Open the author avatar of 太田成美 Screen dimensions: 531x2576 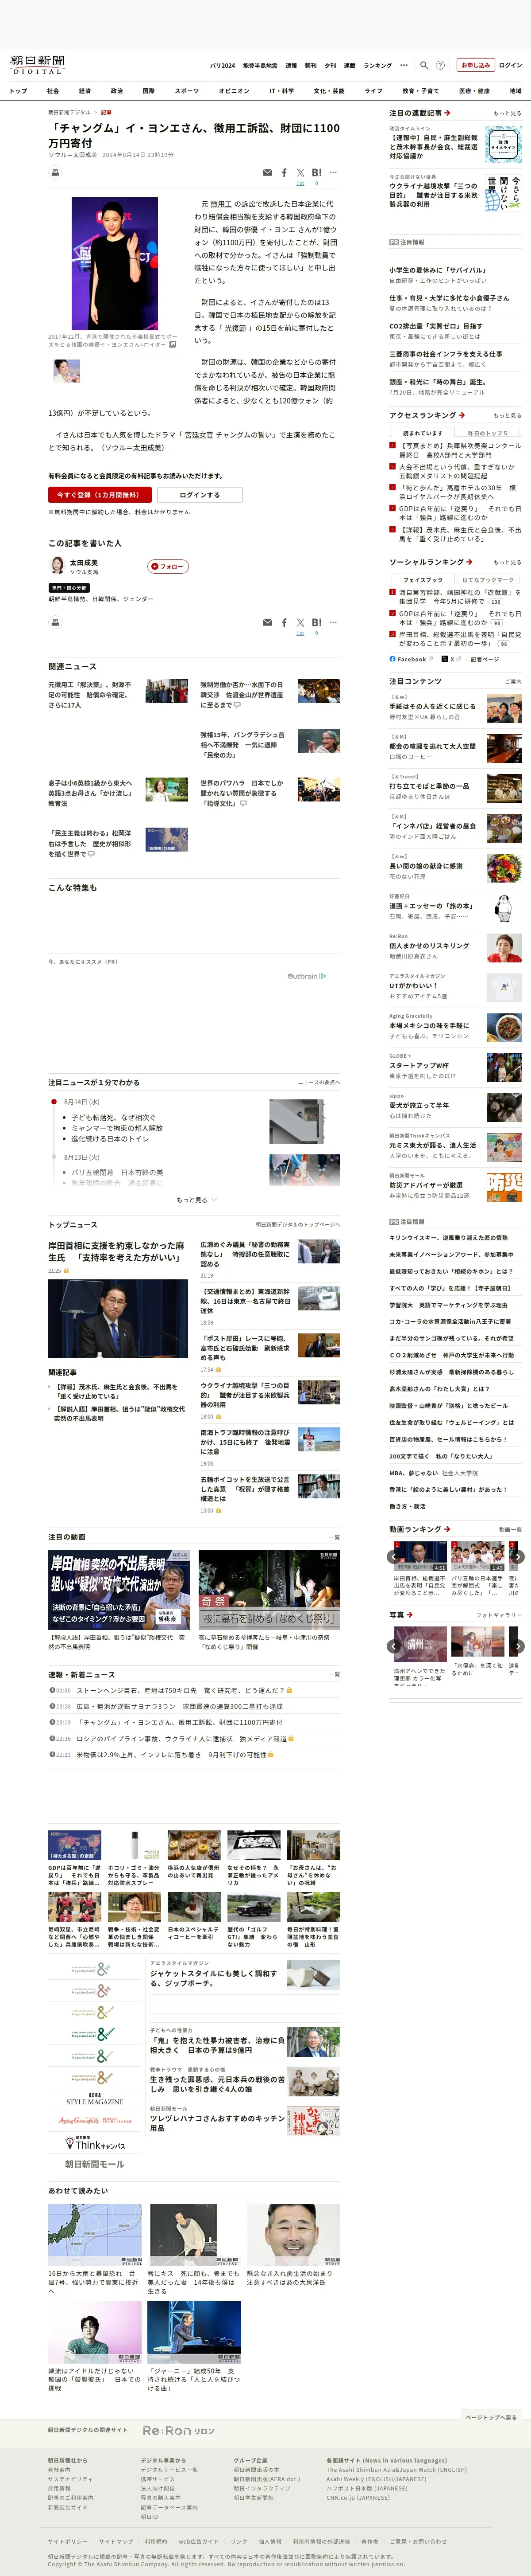(x=57, y=565)
